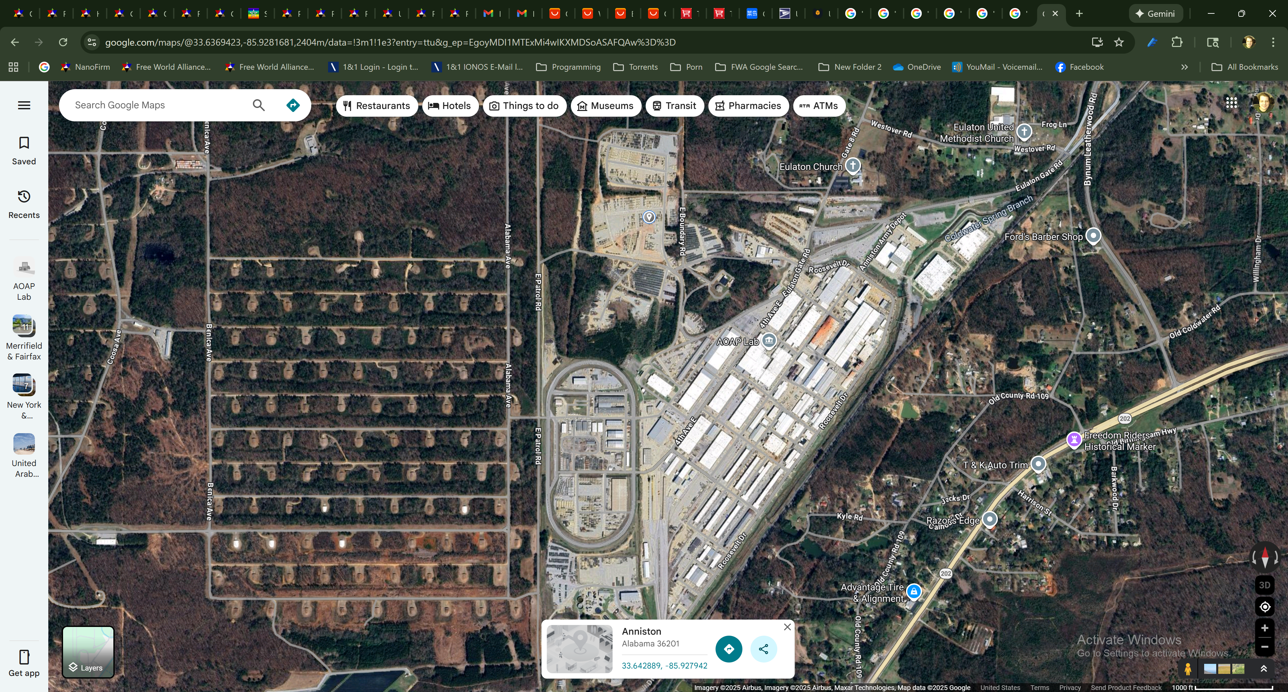1288x692 pixels.
Task: Reset map orientation using compass
Action: pyautogui.click(x=1265, y=558)
